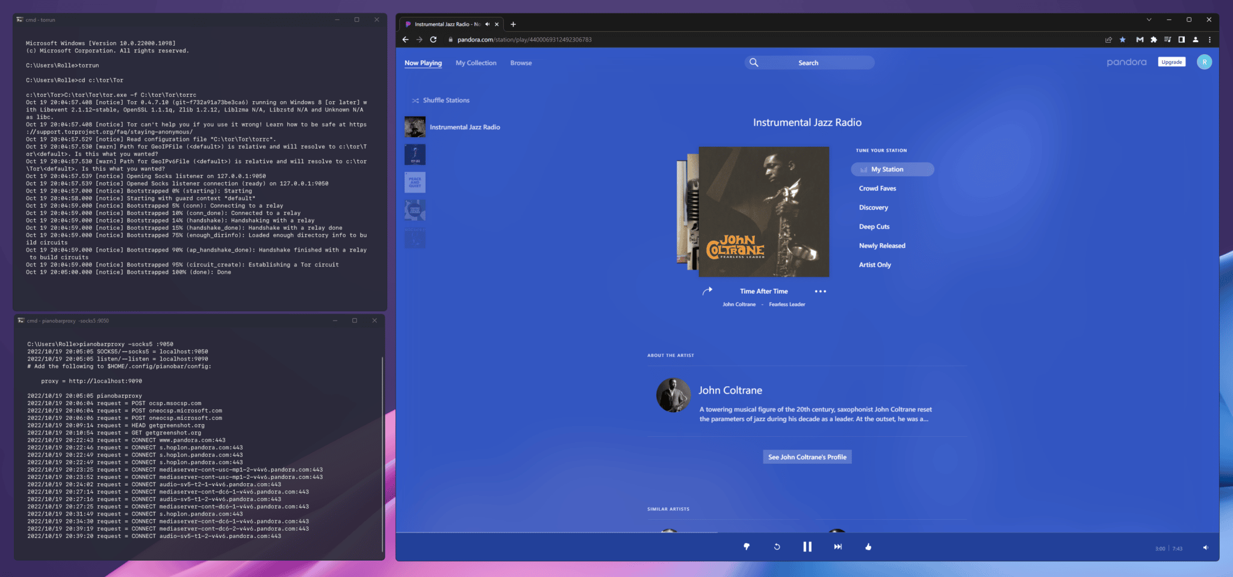This screenshot has height=577, width=1233.
Task: Select Deep Cuts station mode
Action: point(874,227)
